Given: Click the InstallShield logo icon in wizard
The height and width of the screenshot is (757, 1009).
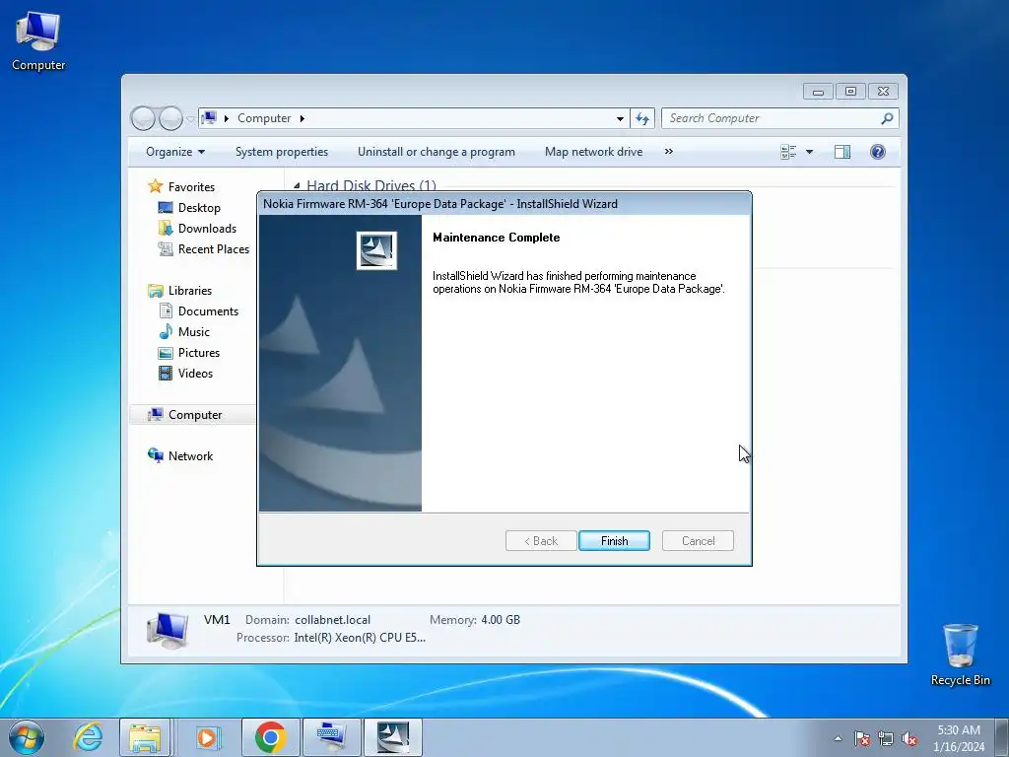Looking at the screenshot, I should (x=376, y=250).
